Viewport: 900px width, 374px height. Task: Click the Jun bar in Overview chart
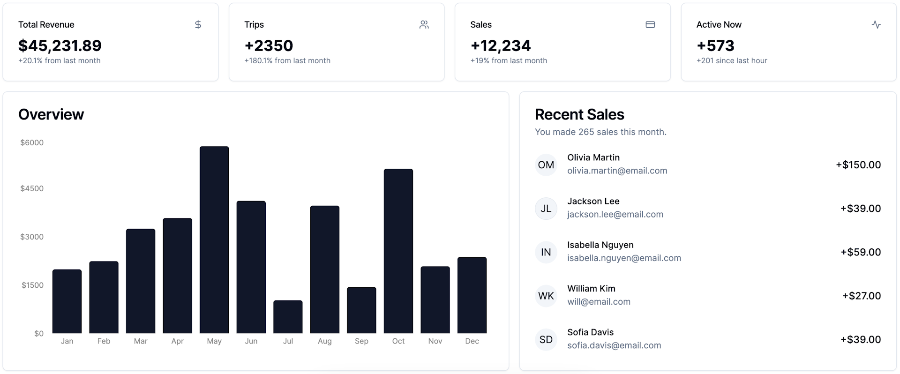(x=251, y=267)
